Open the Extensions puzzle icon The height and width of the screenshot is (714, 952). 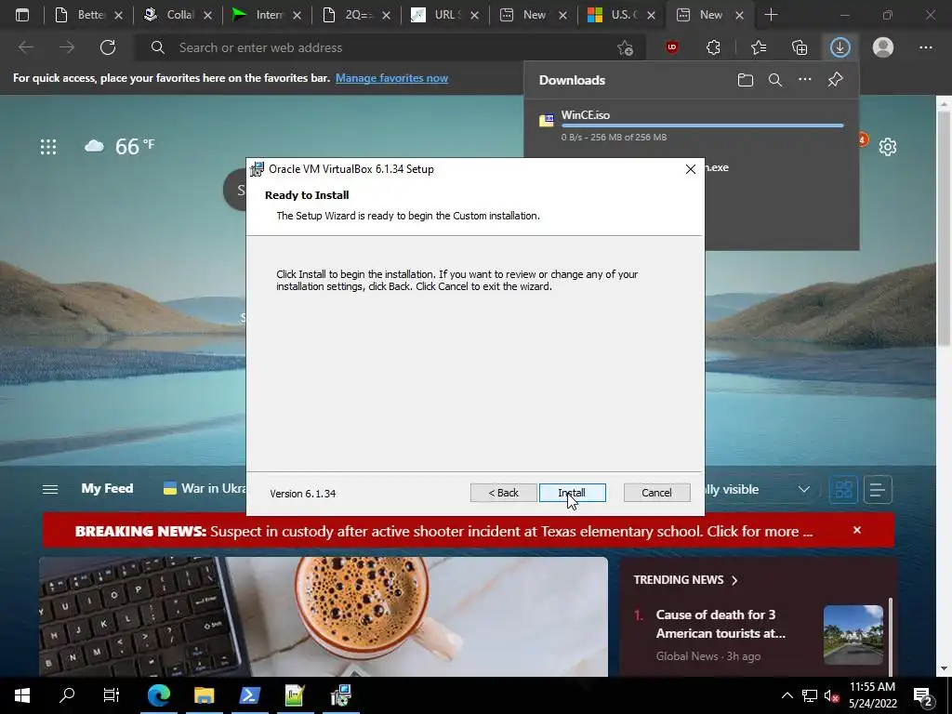(713, 47)
